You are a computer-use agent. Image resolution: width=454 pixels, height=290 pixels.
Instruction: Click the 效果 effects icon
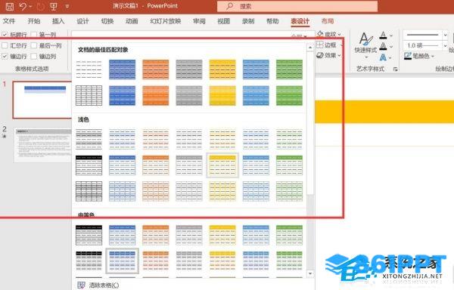tap(319, 55)
